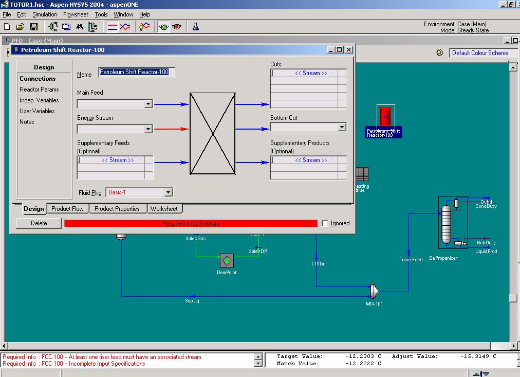This screenshot has width=520, height=377.
Task: Open the Default Colour Scheme dropdown
Action: (x=485, y=53)
